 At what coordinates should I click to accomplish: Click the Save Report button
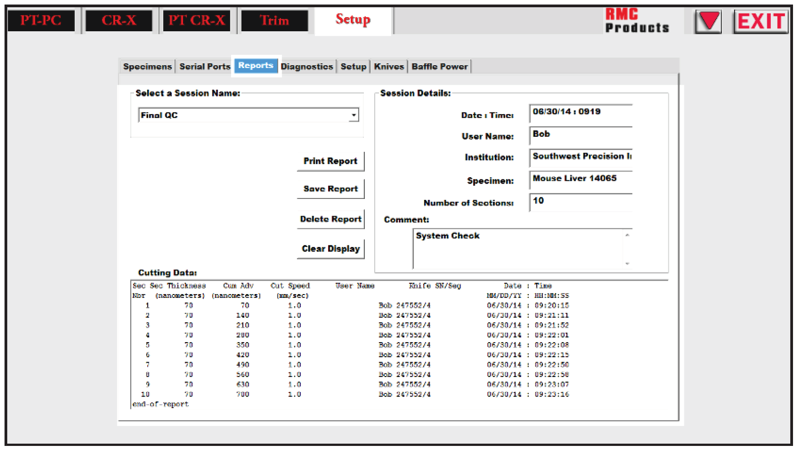330,189
